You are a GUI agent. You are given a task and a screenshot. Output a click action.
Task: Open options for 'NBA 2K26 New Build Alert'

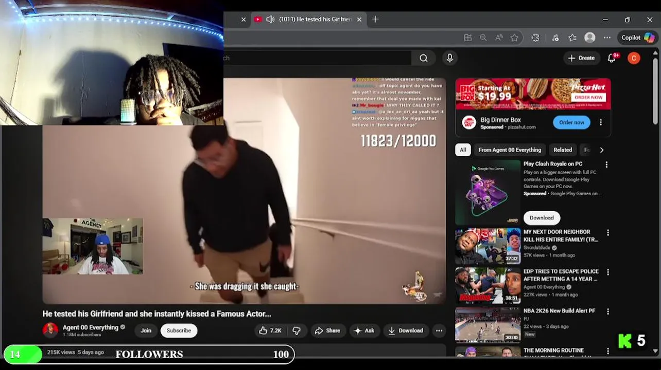[608, 312]
